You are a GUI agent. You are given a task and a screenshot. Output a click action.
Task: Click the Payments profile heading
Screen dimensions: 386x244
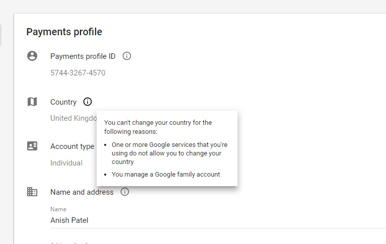coord(64,32)
